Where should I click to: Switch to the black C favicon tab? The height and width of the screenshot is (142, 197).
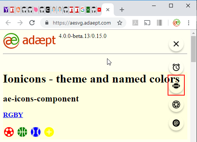(x=48, y=10)
